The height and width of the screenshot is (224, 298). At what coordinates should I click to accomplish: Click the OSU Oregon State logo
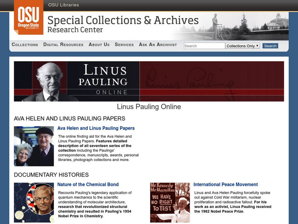point(29,17)
